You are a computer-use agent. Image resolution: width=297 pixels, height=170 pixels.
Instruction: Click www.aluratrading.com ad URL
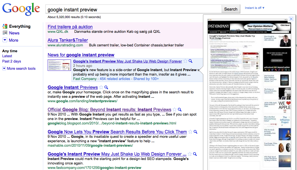65,45
